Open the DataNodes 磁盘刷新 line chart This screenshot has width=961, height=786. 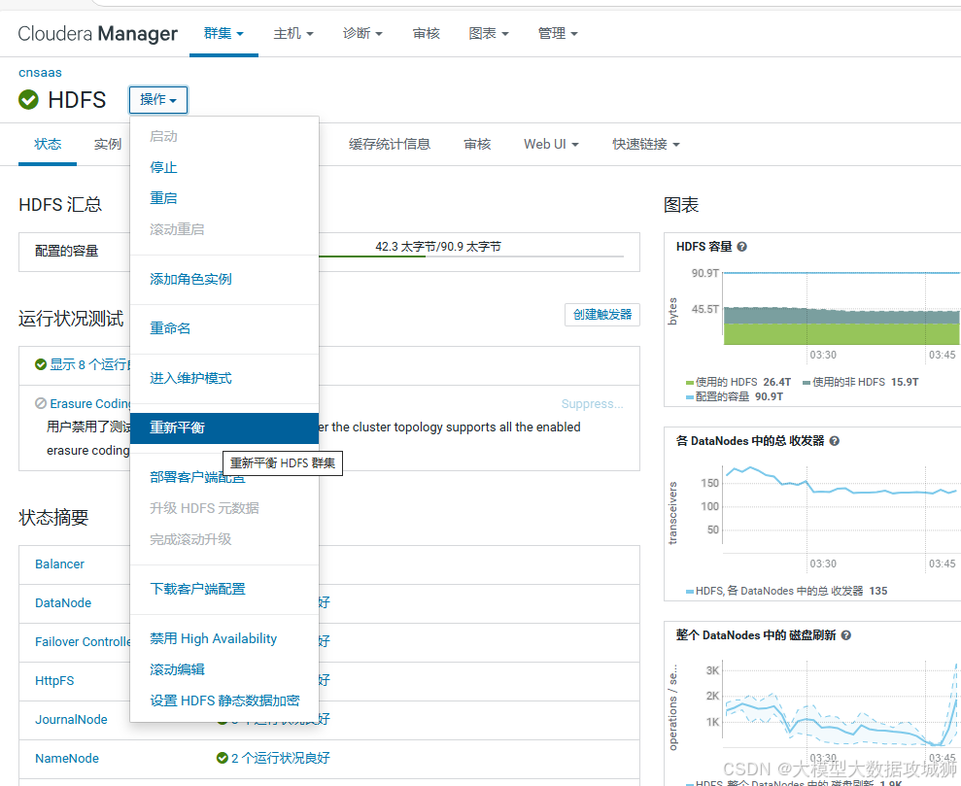pos(841,704)
